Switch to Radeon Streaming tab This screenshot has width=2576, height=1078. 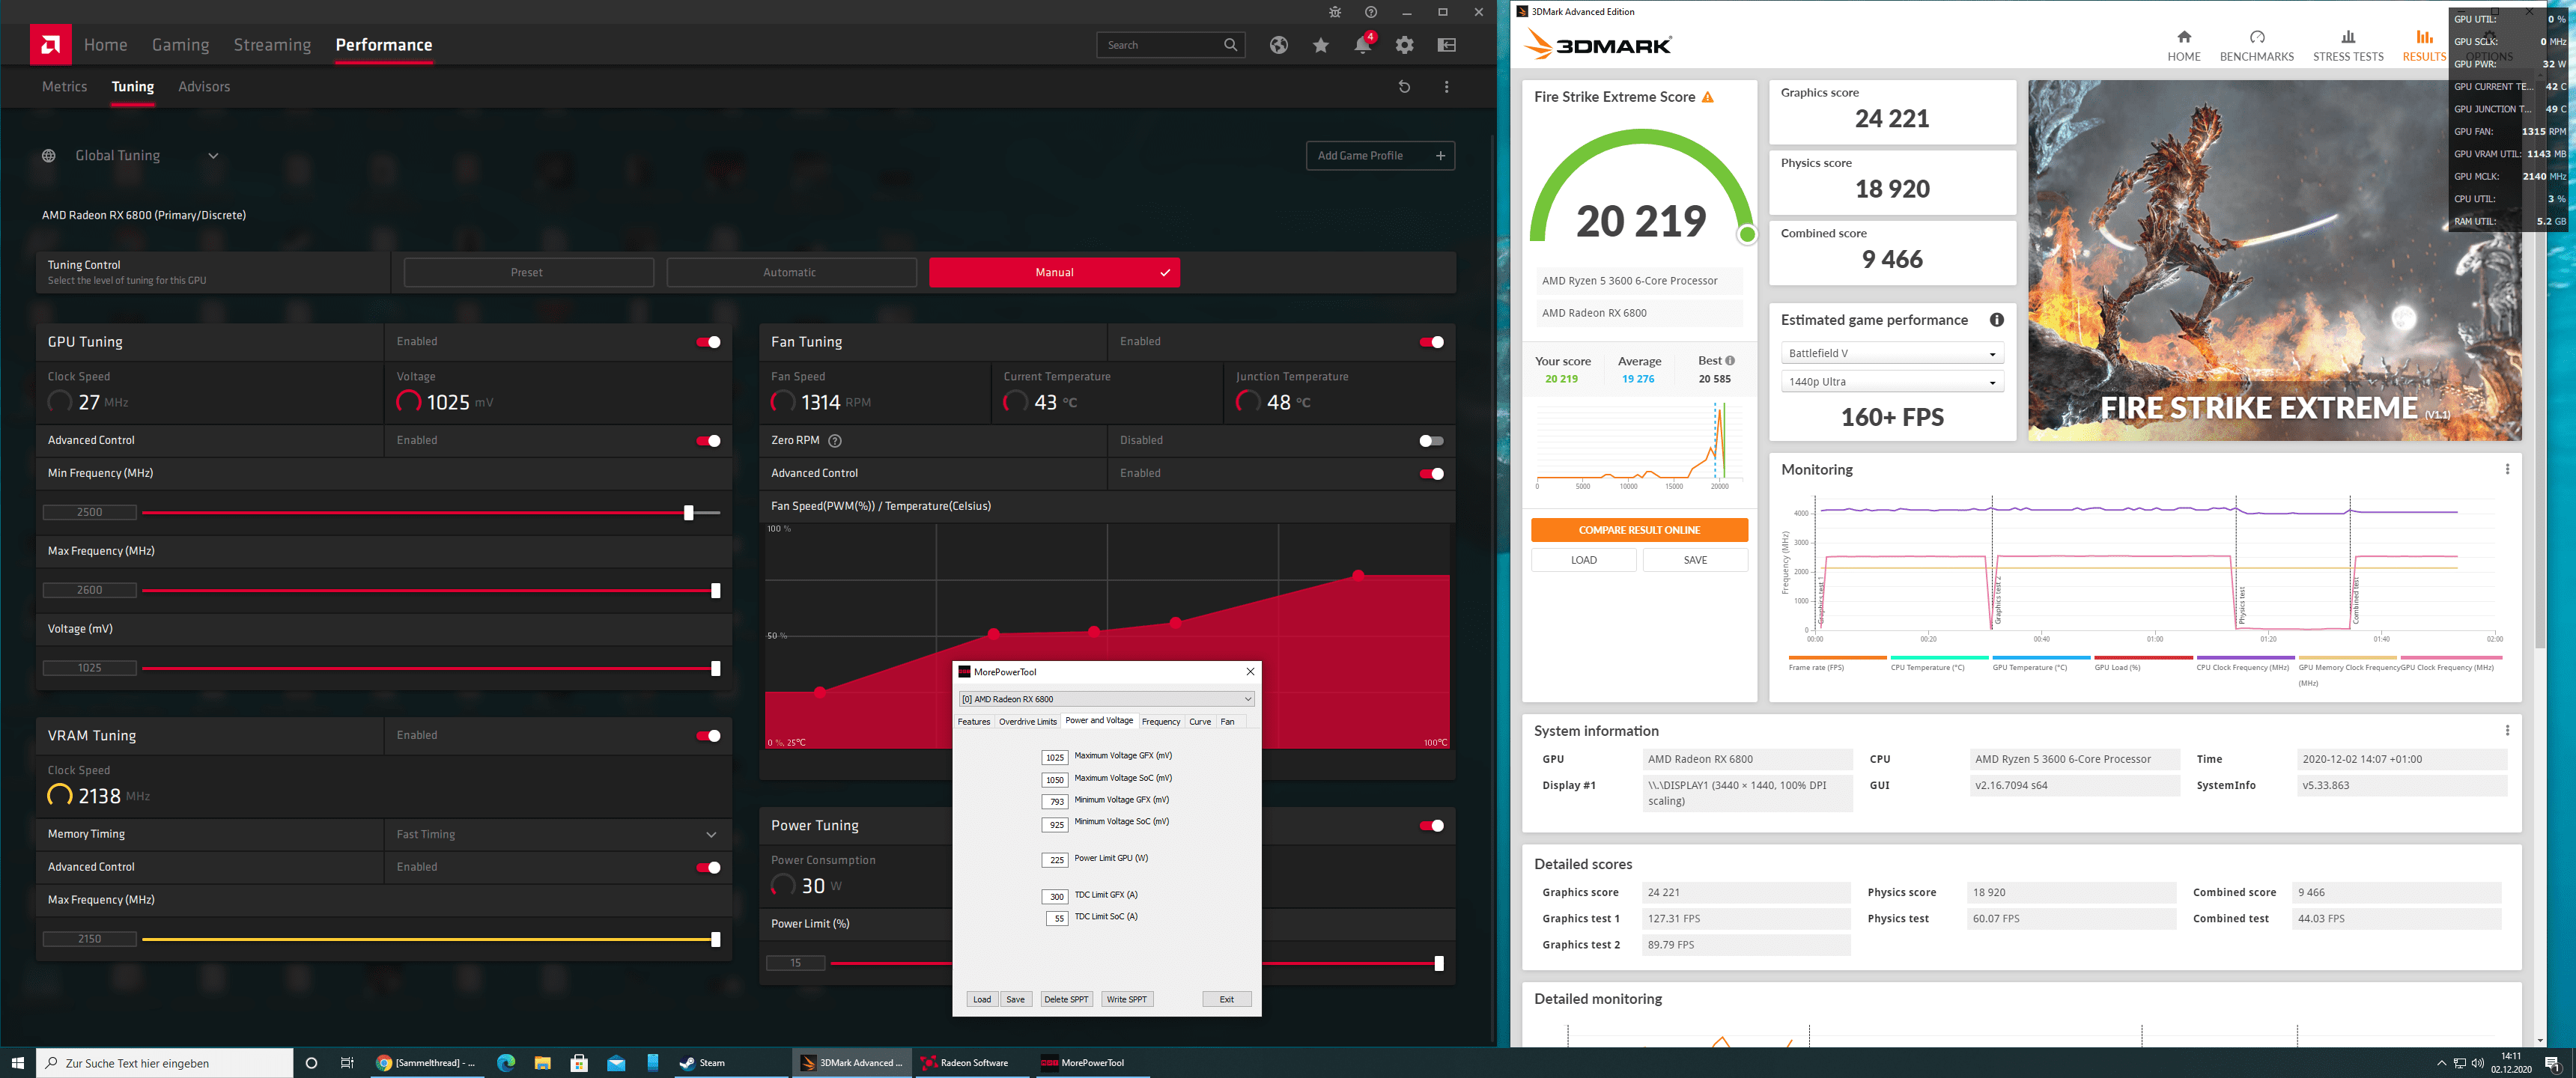click(272, 45)
